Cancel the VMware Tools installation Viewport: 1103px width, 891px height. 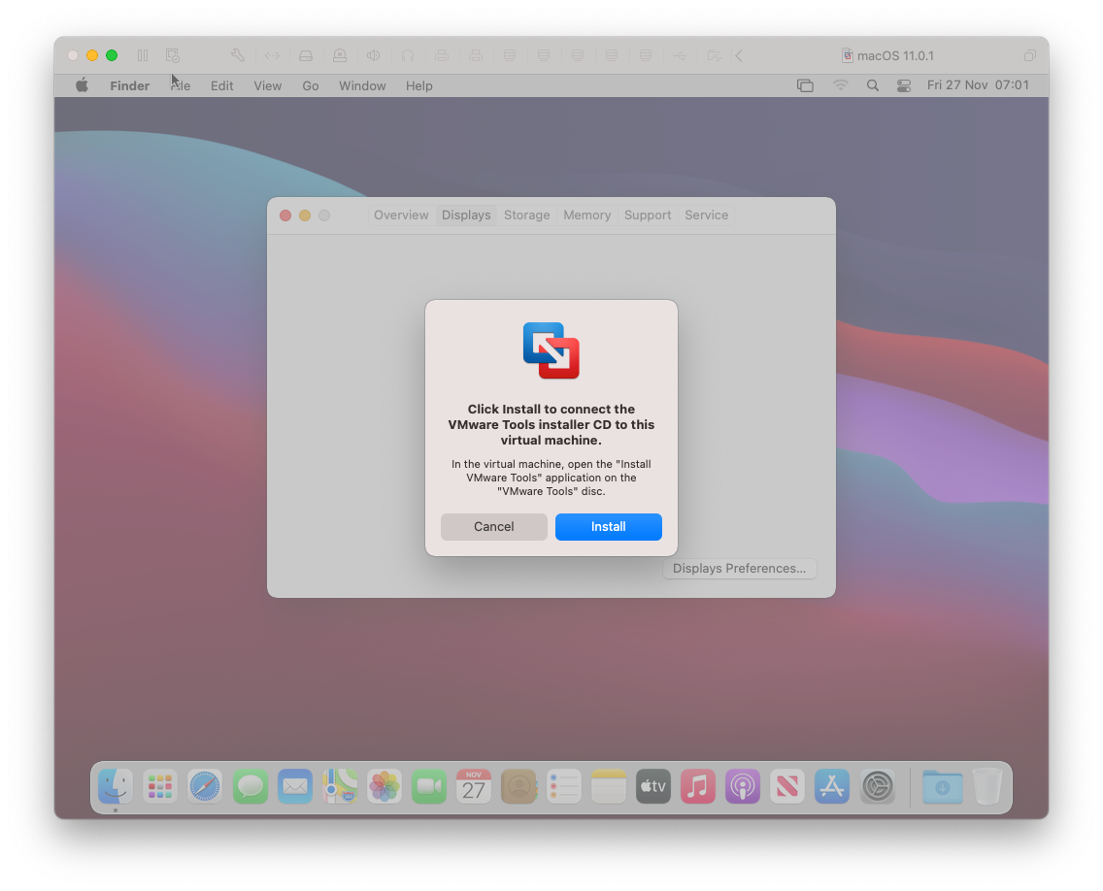coord(493,526)
